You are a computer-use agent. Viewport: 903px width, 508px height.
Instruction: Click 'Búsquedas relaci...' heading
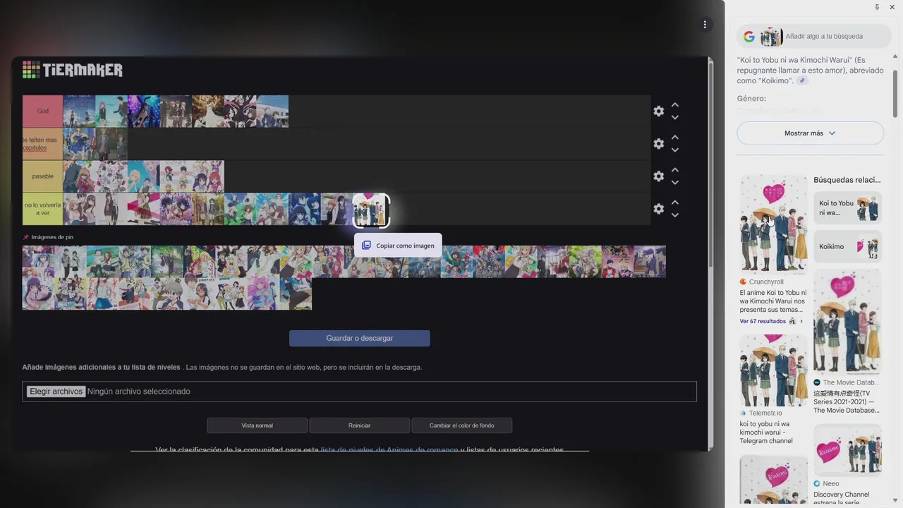[847, 180]
